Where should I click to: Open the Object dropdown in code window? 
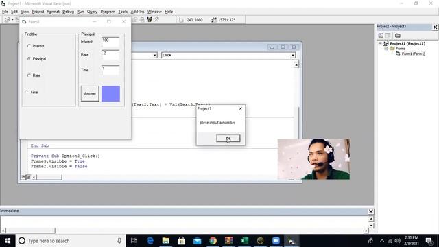tap(154, 55)
